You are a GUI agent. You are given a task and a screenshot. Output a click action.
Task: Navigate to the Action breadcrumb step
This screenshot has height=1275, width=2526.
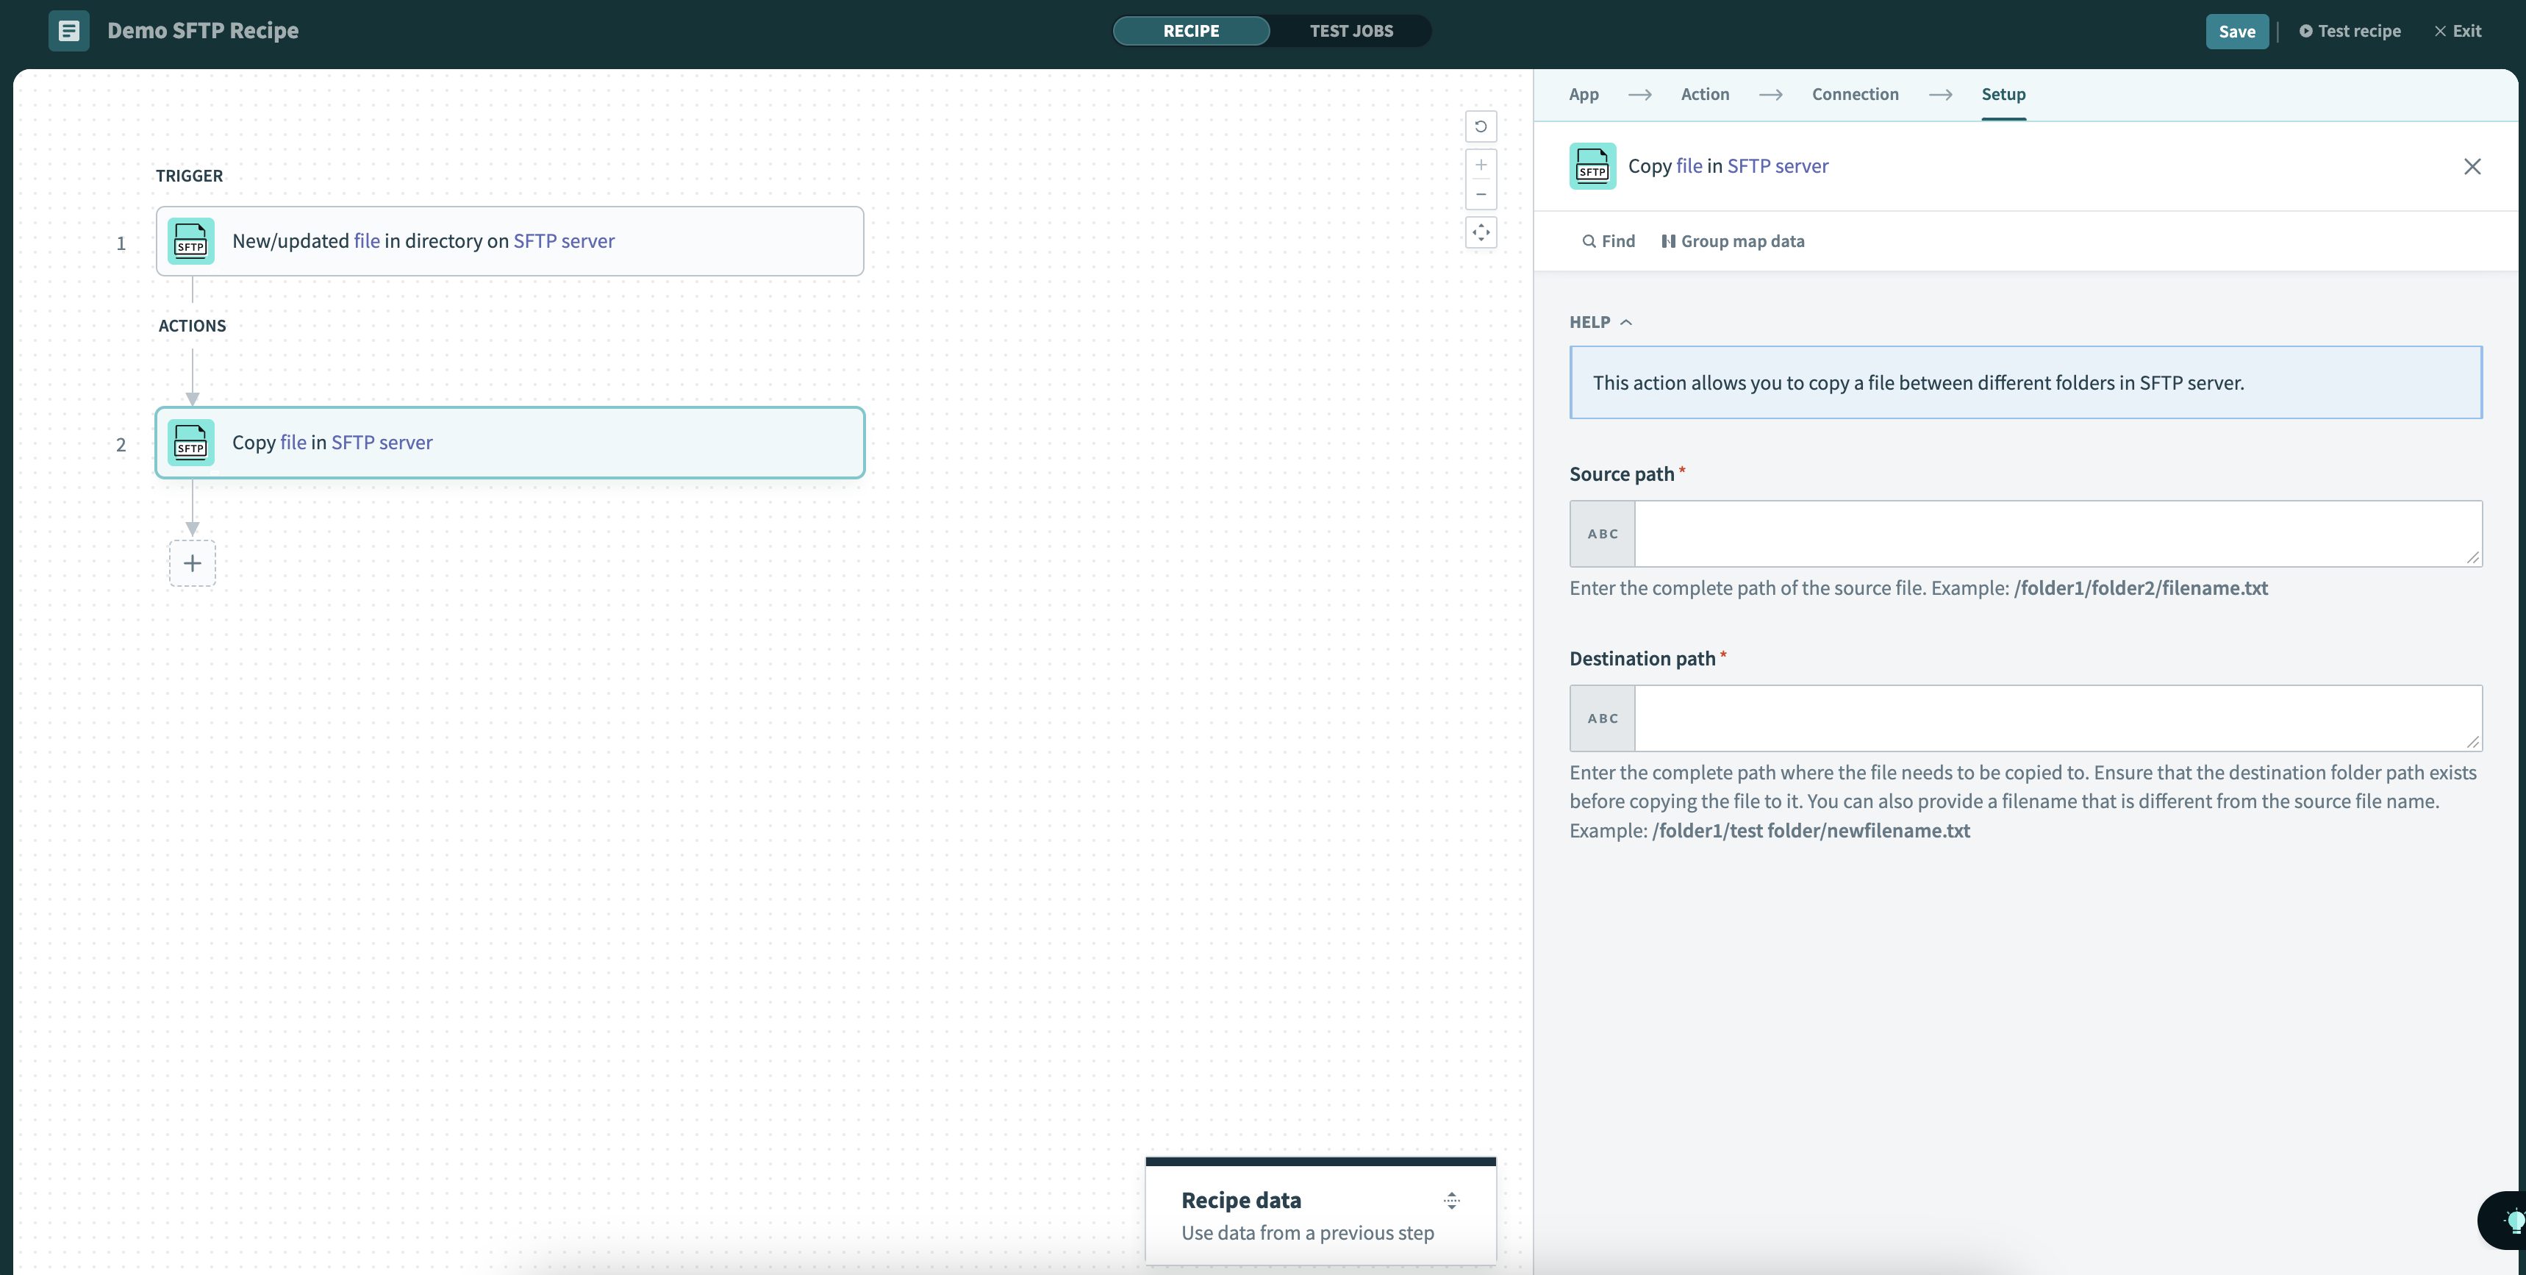coord(1706,94)
